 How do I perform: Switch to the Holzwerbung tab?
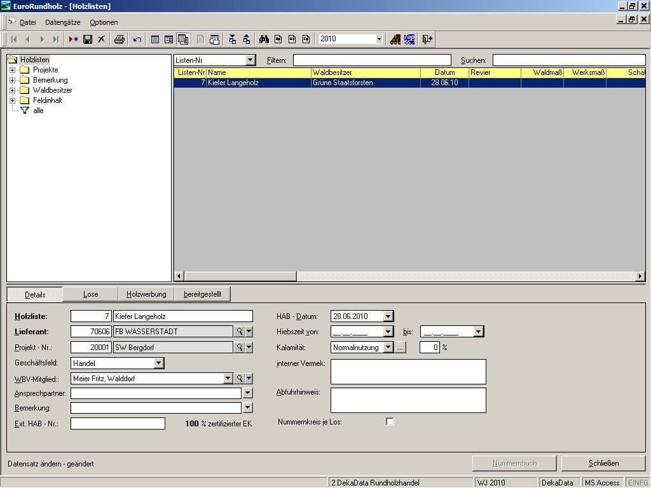click(x=146, y=294)
